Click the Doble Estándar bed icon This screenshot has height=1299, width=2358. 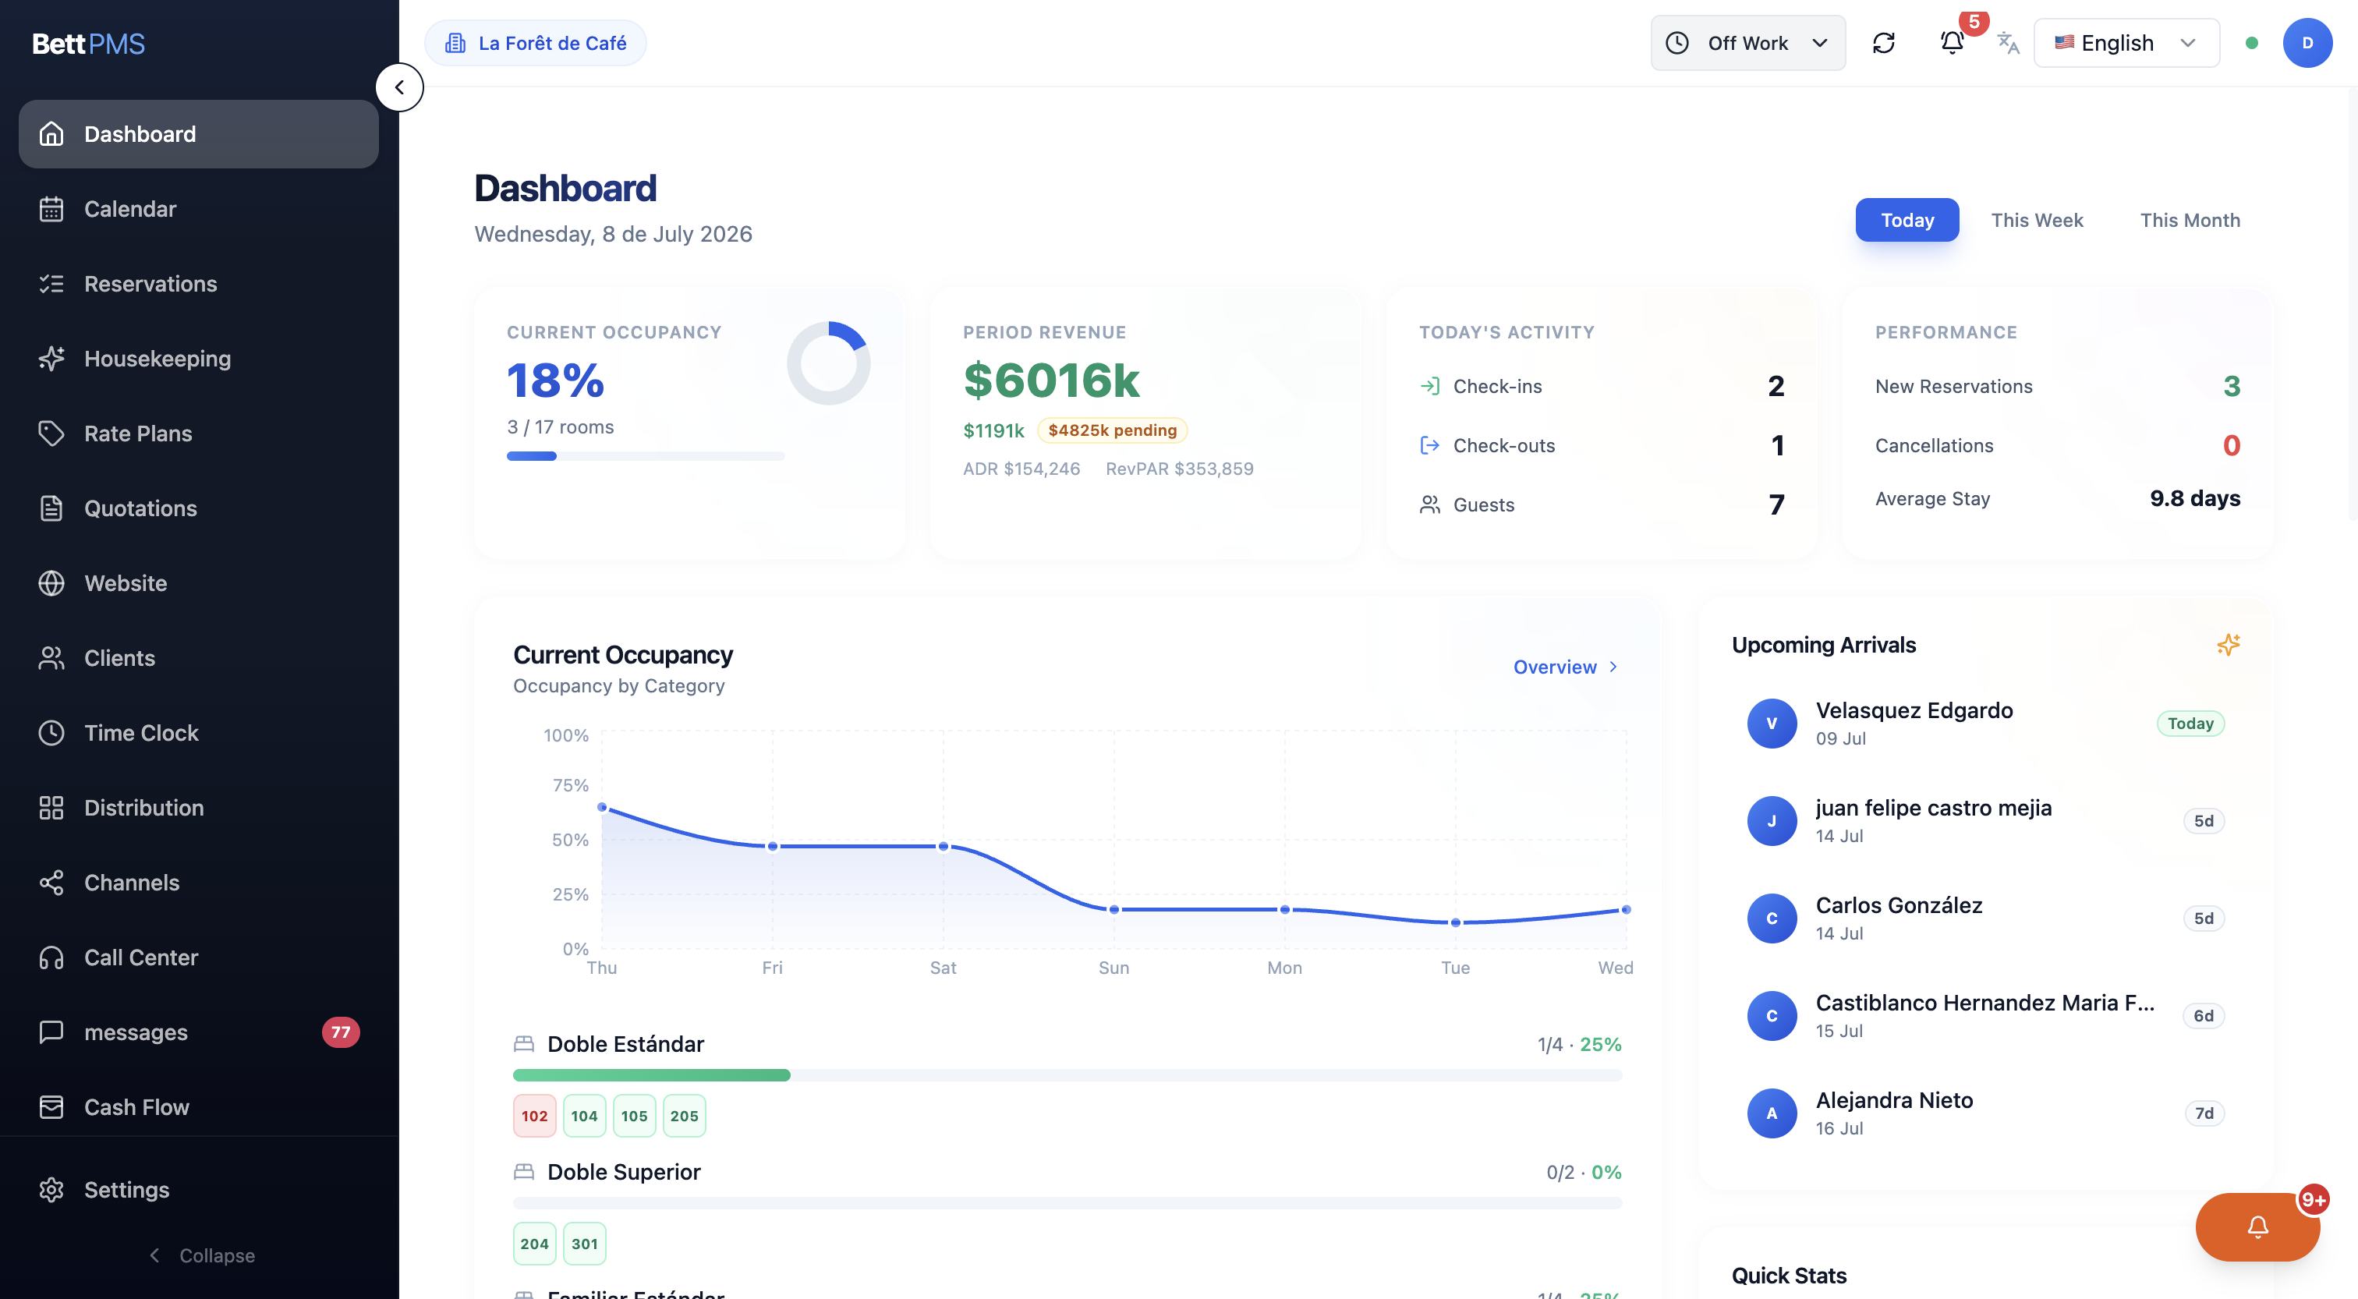pyautogui.click(x=523, y=1043)
